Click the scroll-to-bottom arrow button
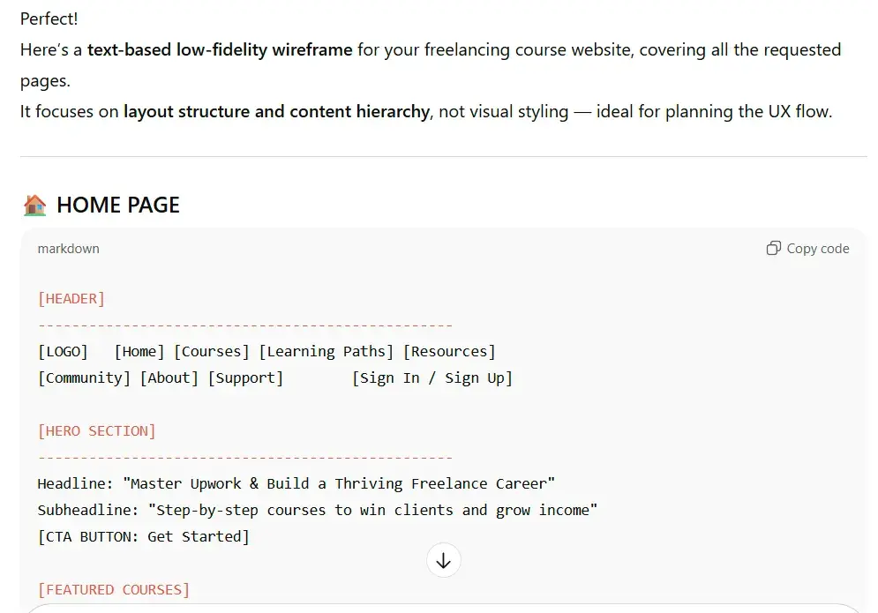878x613 pixels. [x=443, y=560]
